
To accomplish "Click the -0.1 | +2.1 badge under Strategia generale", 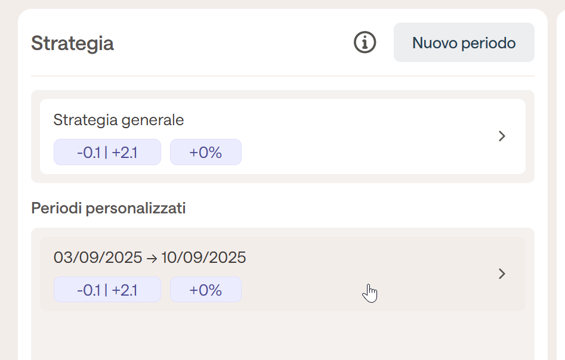I will point(107,152).
